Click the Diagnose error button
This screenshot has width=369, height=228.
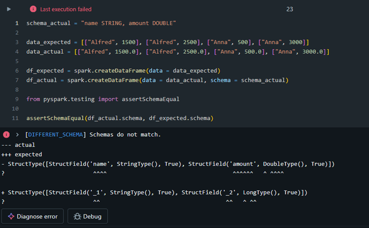click(x=33, y=216)
